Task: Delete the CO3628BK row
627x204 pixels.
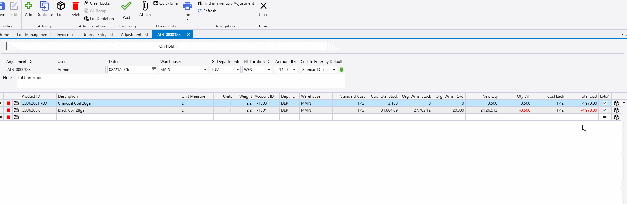Action: click(8, 110)
